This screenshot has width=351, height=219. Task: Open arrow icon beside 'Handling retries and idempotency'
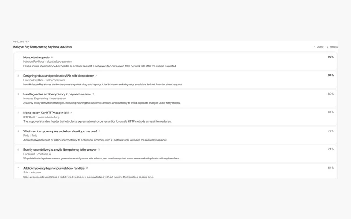[x=93, y=94]
